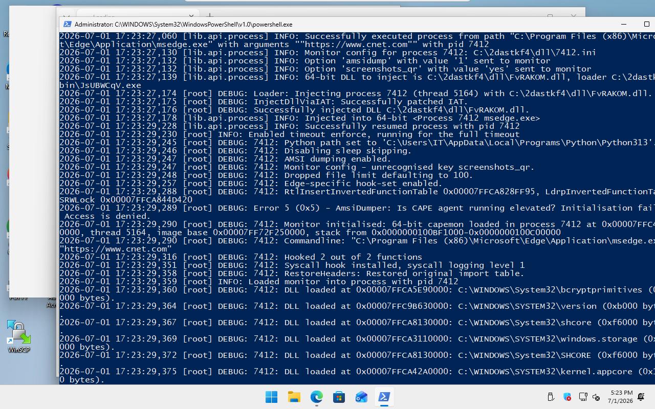This screenshot has height=409, width=655.
Task: Click the "windows.storage" DLL loaded line
Action: click(357, 339)
